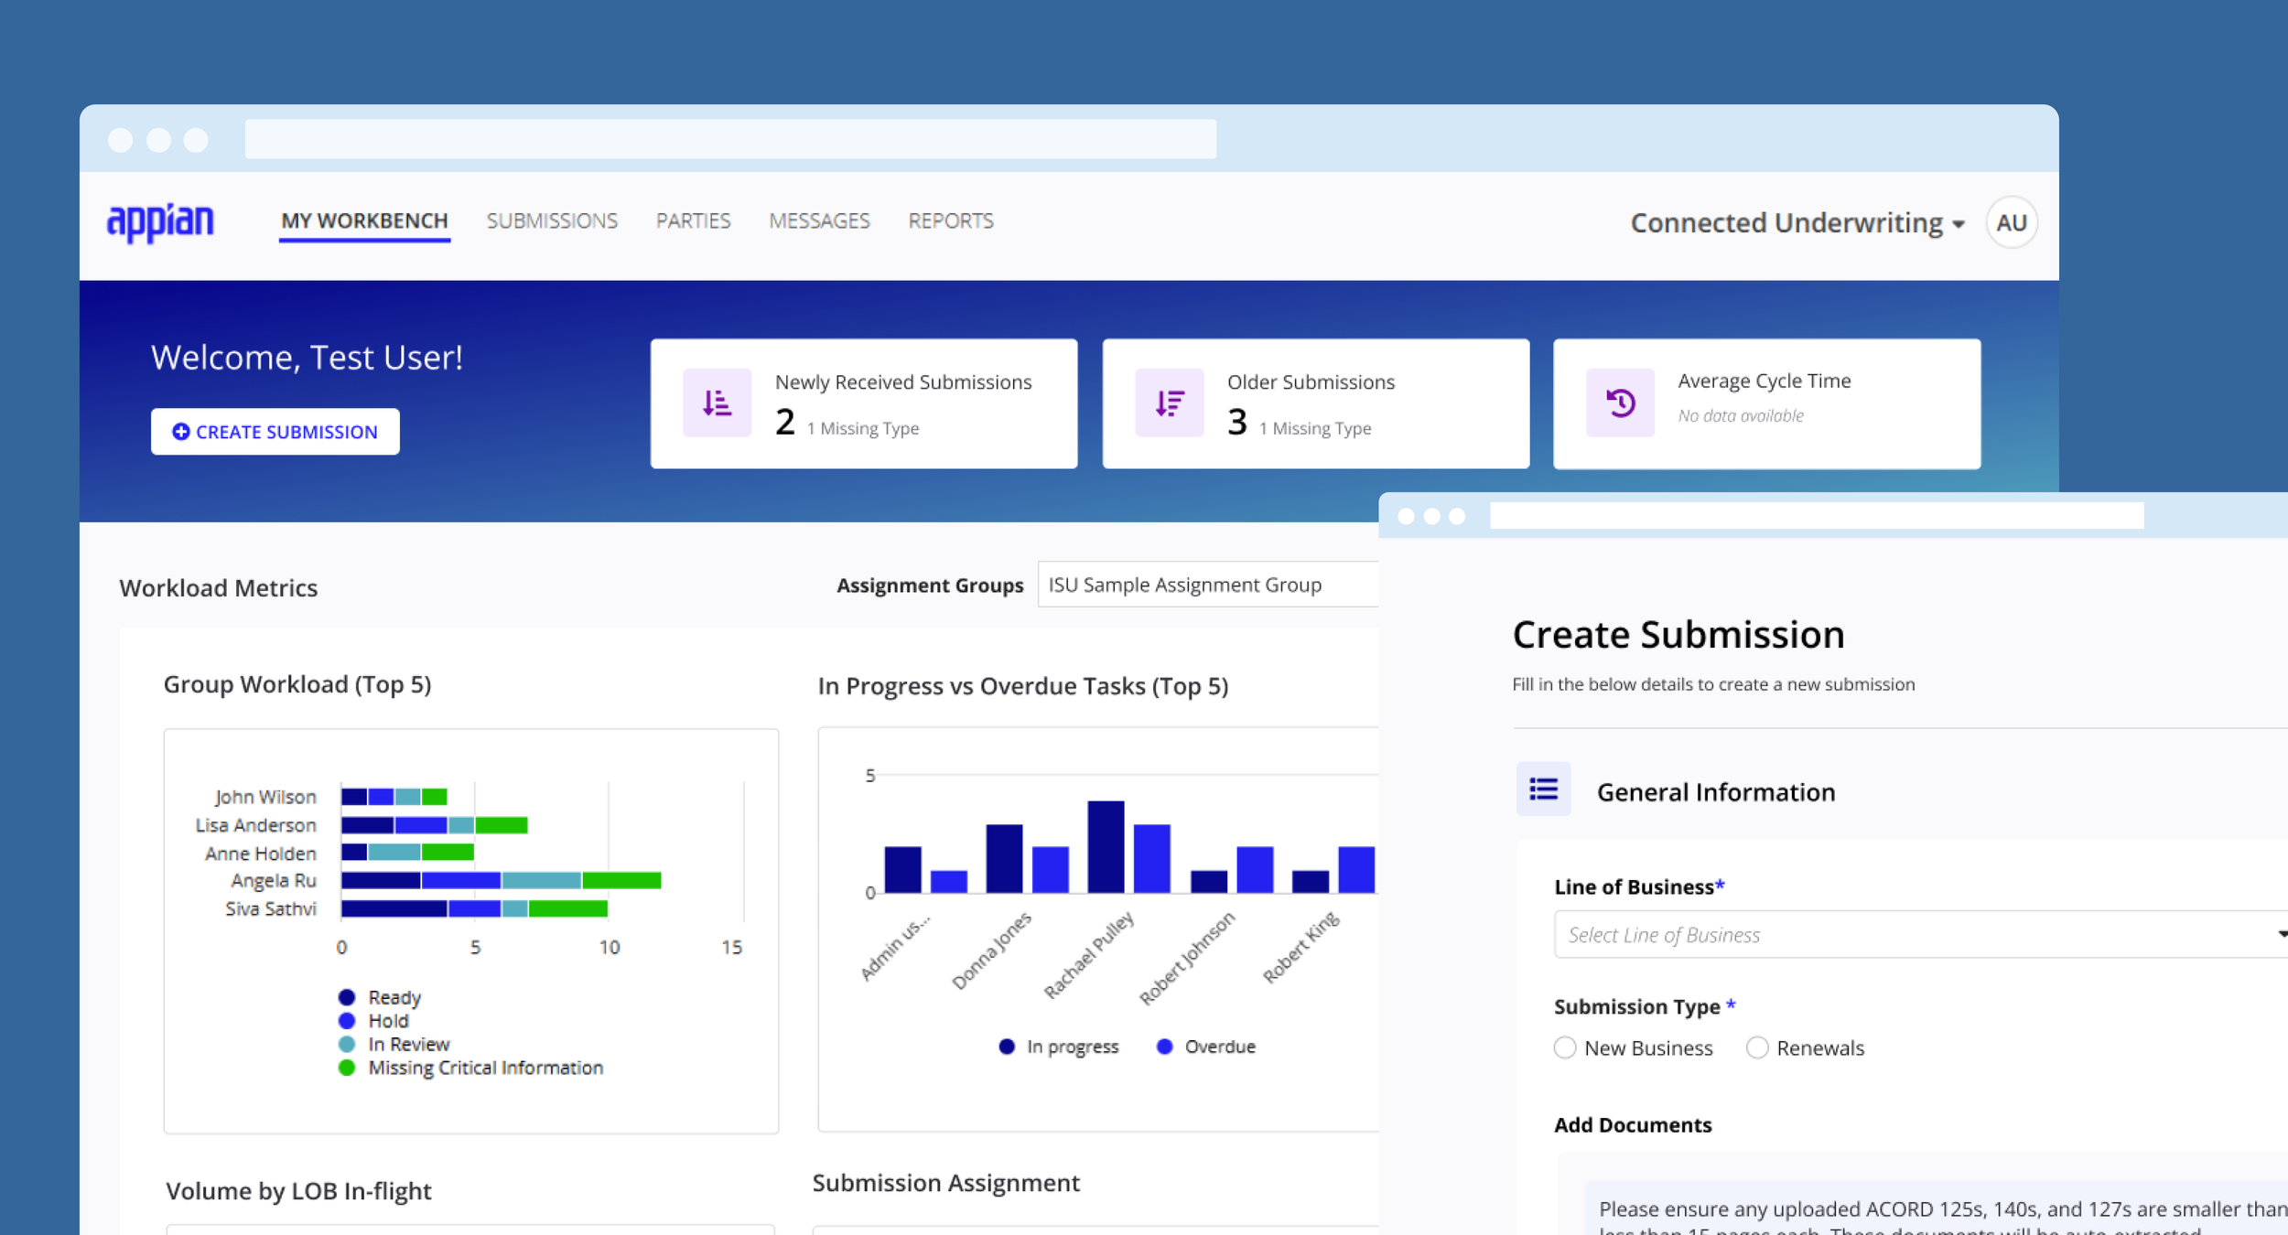Click the Appian logo
The image size is (2288, 1235).
tap(160, 222)
